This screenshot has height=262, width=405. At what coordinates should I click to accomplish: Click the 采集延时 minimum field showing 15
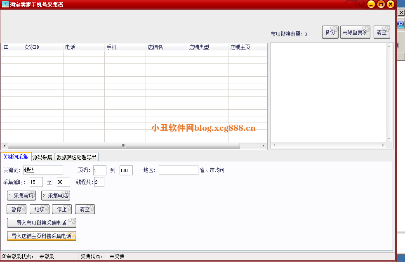(36, 182)
